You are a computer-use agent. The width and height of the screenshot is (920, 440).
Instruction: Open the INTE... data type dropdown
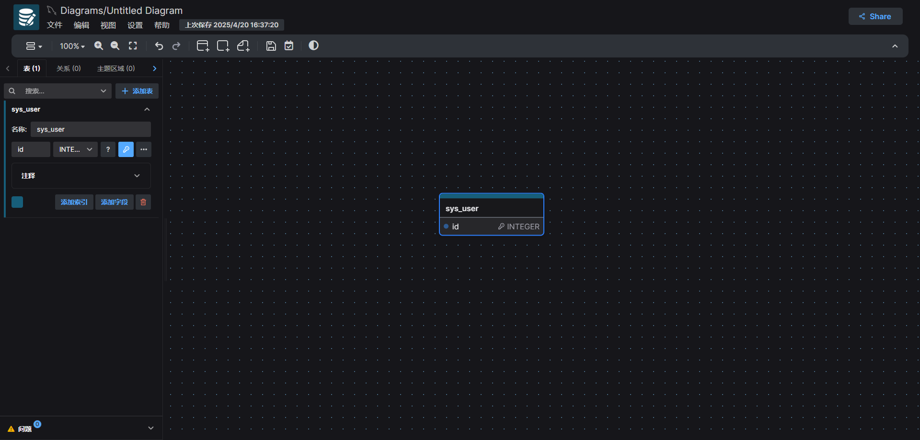(x=75, y=149)
